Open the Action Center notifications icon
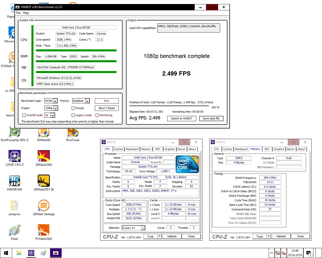 (x=309, y=253)
